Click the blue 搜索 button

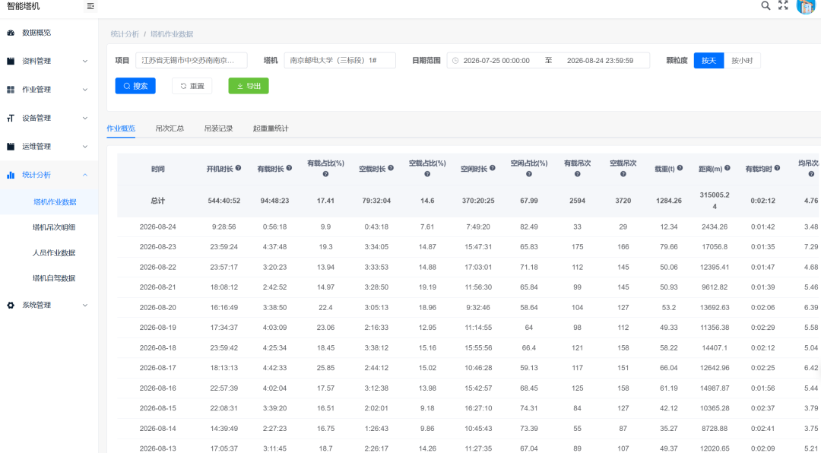tap(135, 86)
